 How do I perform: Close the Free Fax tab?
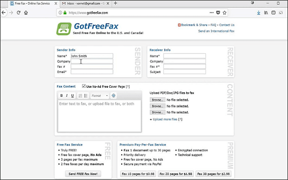pyautogui.click(x=55, y=3)
